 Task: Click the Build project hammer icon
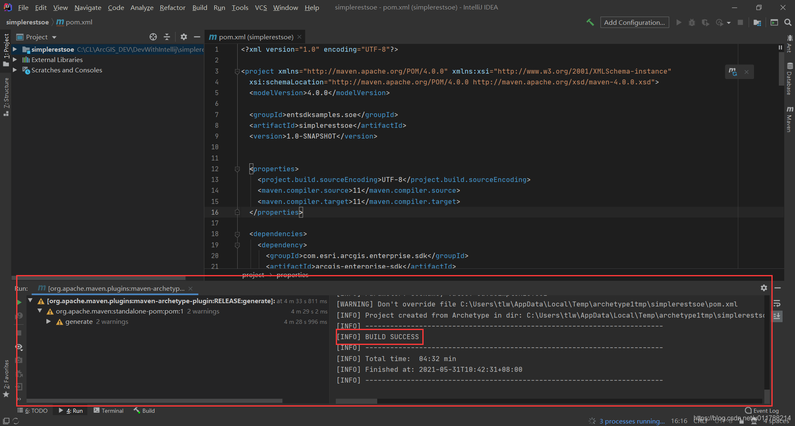pyautogui.click(x=590, y=22)
